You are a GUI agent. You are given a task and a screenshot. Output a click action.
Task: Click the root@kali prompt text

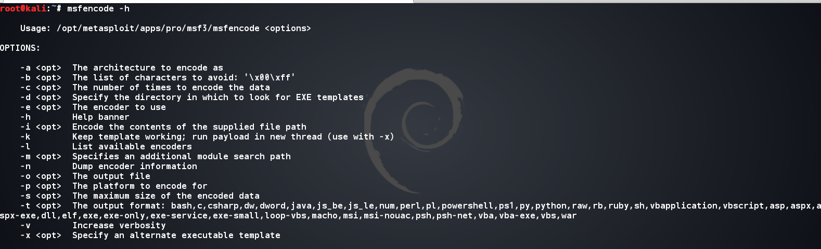point(23,8)
